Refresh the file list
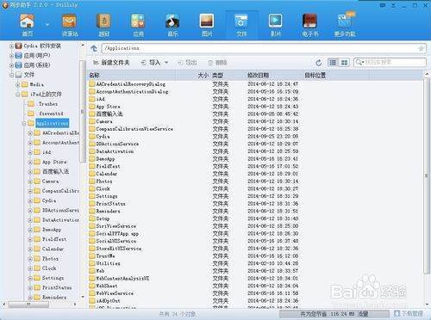 pos(318,63)
